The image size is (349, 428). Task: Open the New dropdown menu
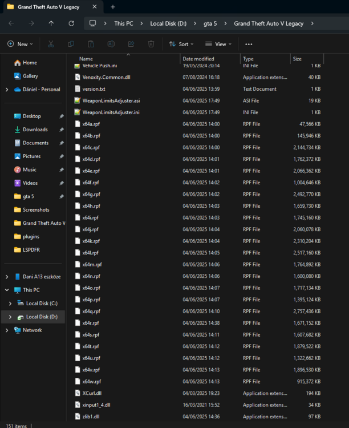point(20,44)
